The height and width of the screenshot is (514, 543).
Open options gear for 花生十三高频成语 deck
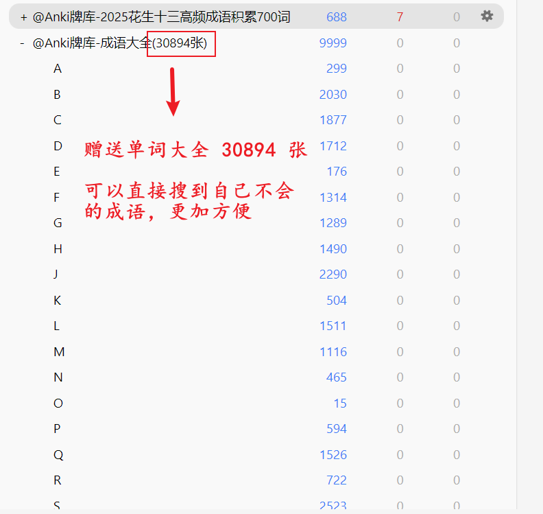[x=487, y=16]
